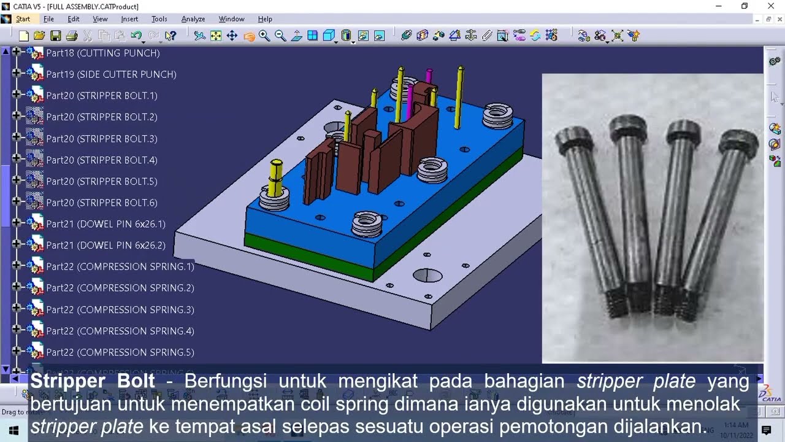Zoom Out of the model
This screenshot has height=442, width=785.
(x=280, y=36)
